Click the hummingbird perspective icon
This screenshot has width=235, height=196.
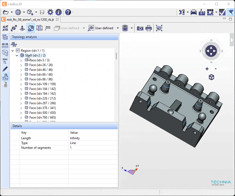point(230,12)
